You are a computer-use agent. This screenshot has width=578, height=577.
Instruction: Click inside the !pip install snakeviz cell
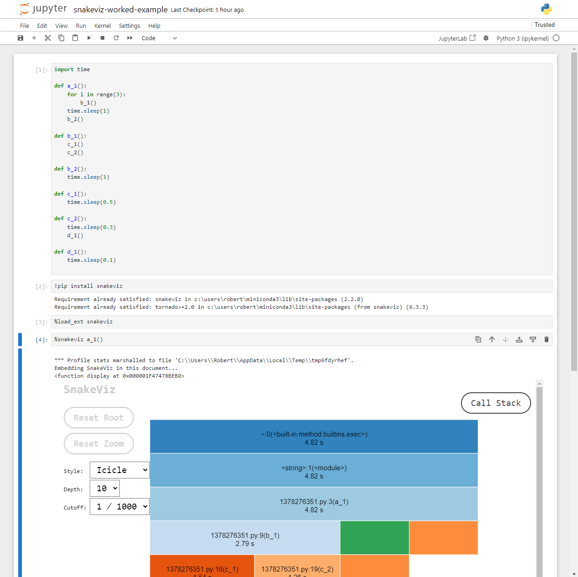coord(302,286)
